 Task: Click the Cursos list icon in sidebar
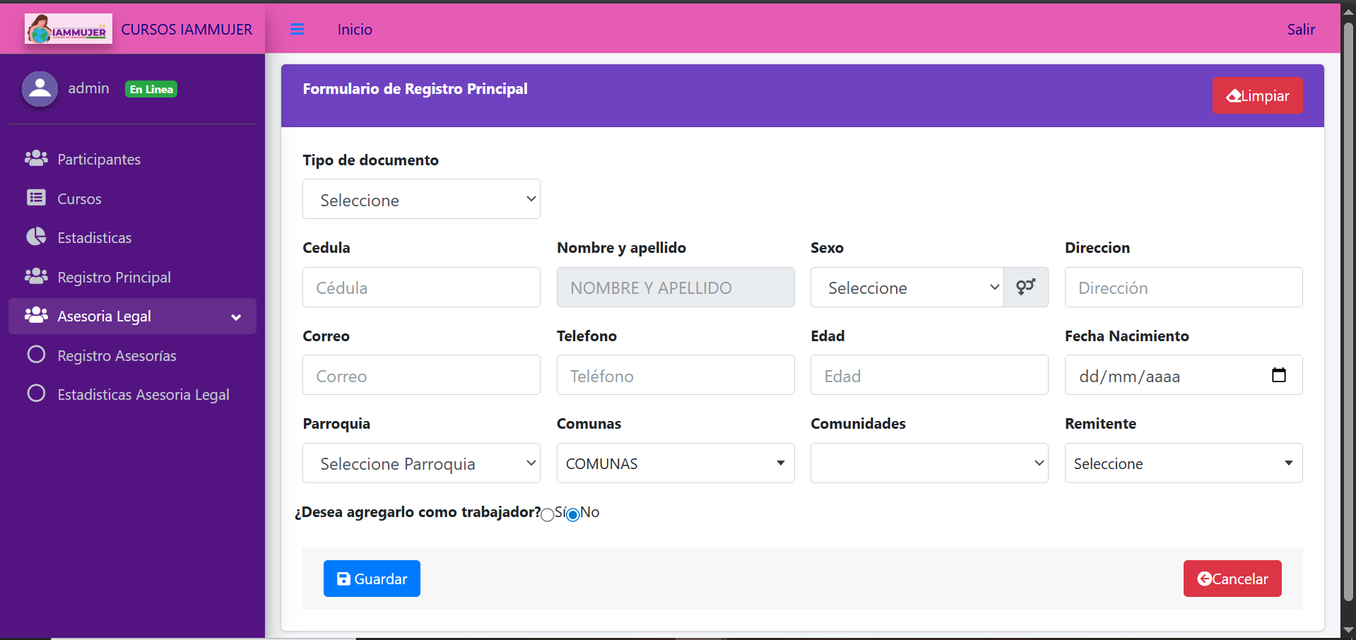[x=36, y=198]
